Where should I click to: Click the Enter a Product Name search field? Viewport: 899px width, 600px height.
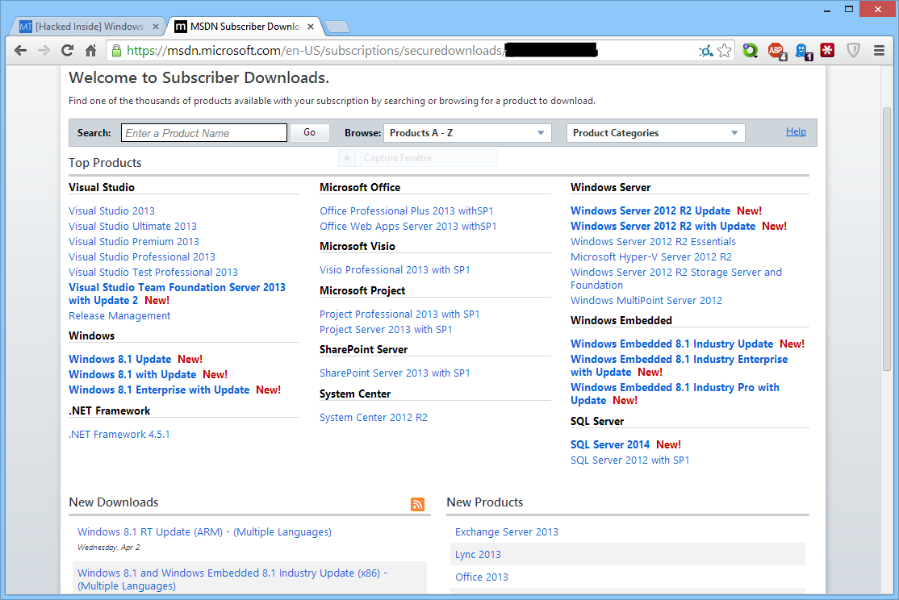pos(204,133)
